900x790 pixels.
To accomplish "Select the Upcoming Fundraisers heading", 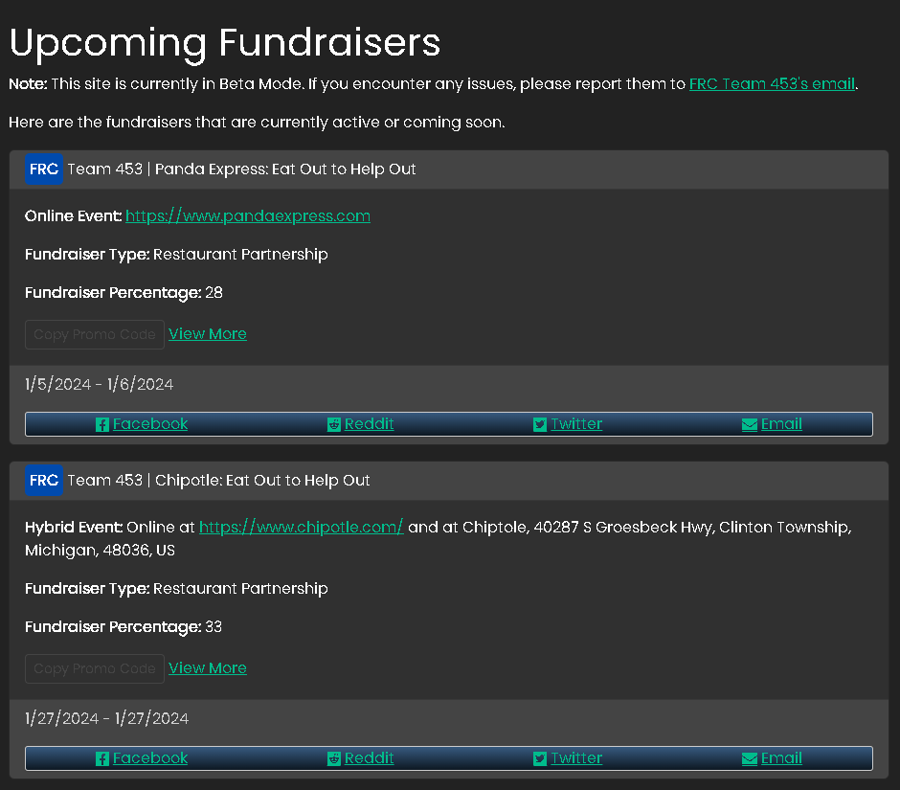I will 225,43.
